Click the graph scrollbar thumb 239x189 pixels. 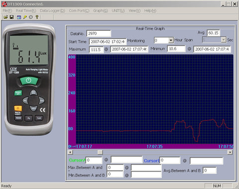click(x=100, y=152)
